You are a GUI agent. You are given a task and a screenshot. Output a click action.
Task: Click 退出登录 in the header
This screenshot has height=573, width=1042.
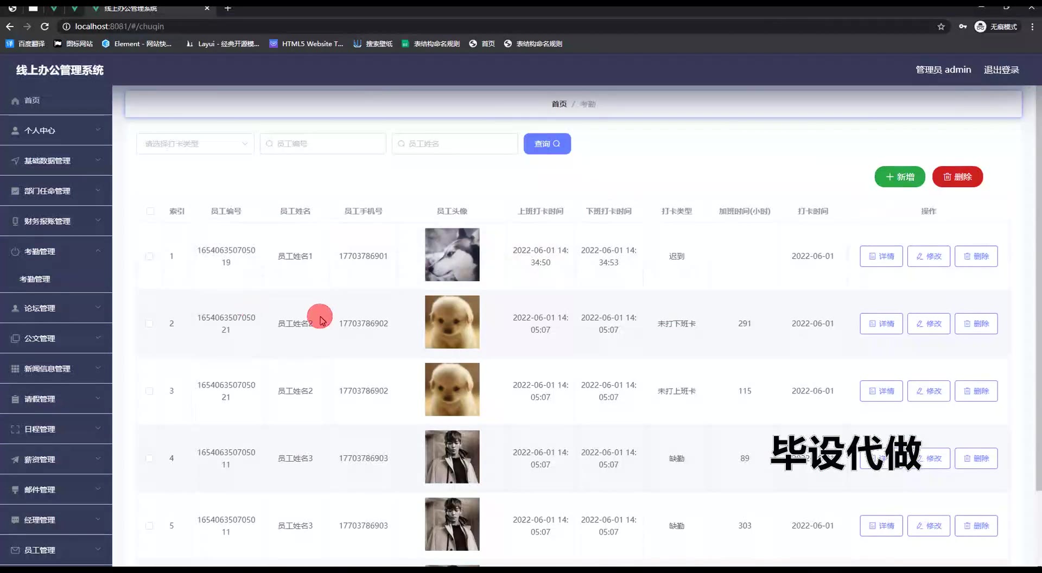1001,69
